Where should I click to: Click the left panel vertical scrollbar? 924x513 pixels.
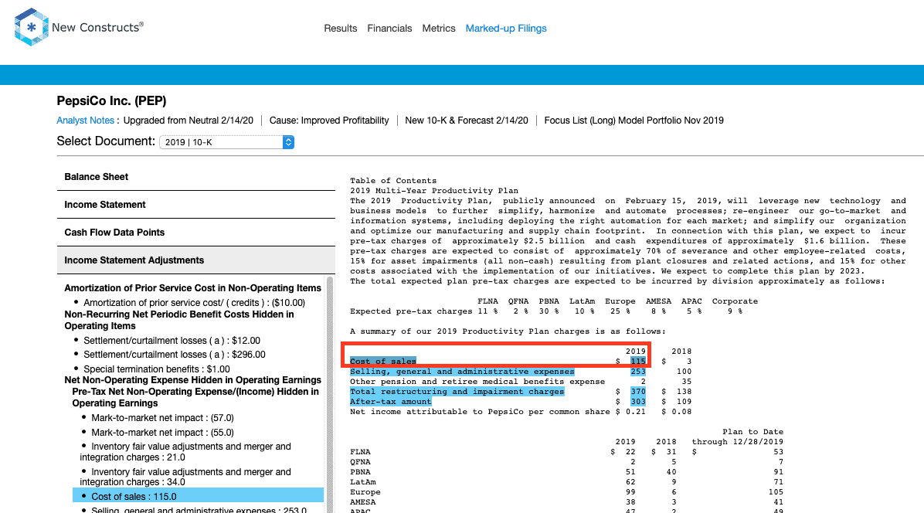(x=329, y=395)
